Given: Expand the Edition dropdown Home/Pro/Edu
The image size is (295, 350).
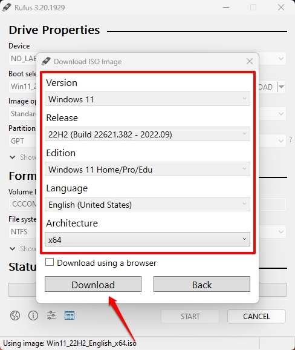Looking at the screenshot, I should point(147,169).
